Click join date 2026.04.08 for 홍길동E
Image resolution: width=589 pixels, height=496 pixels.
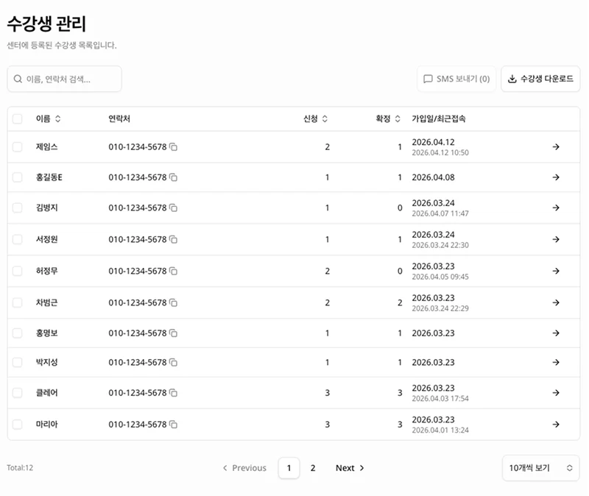(x=433, y=177)
